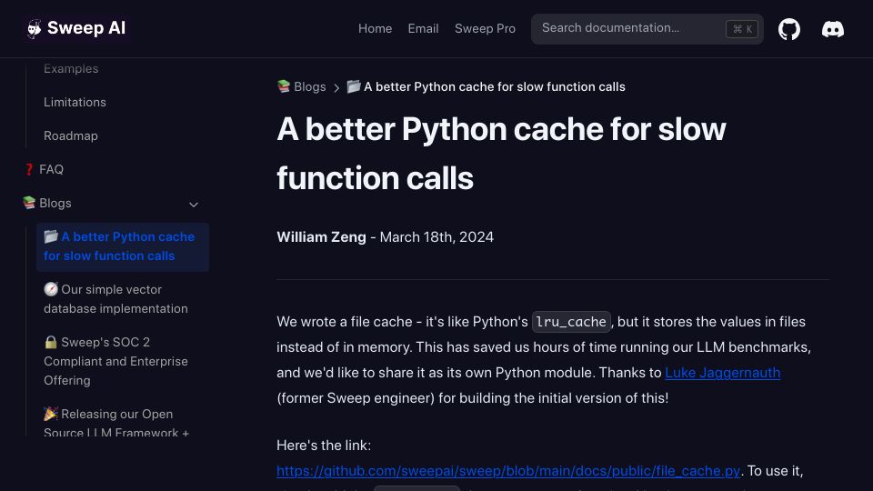
Task: Click the breadcrumb separator chevron
Action: 336,88
